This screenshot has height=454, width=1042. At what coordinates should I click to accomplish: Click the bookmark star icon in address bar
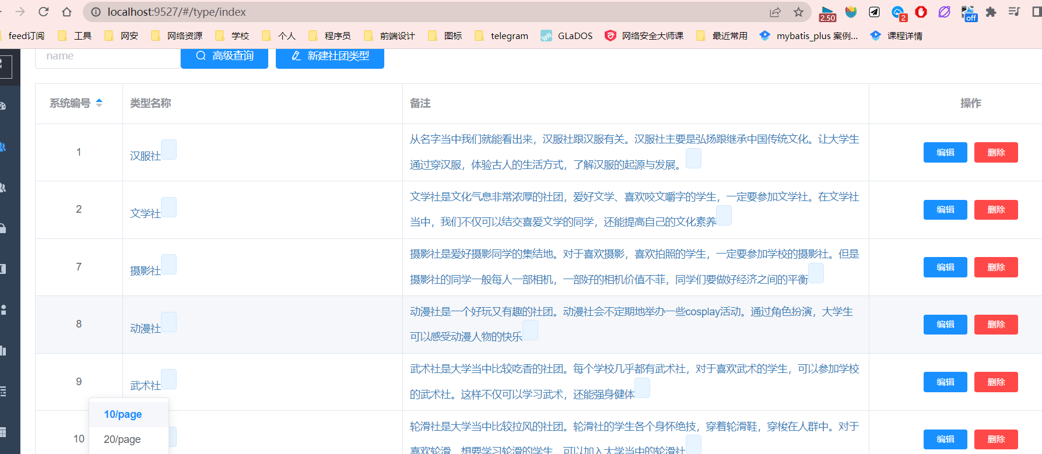[798, 12]
